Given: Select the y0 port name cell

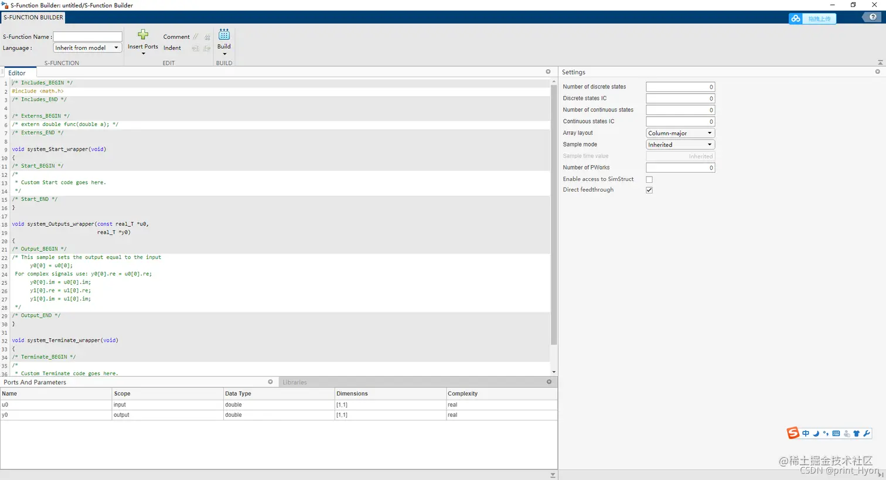Looking at the screenshot, I should pos(56,415).
